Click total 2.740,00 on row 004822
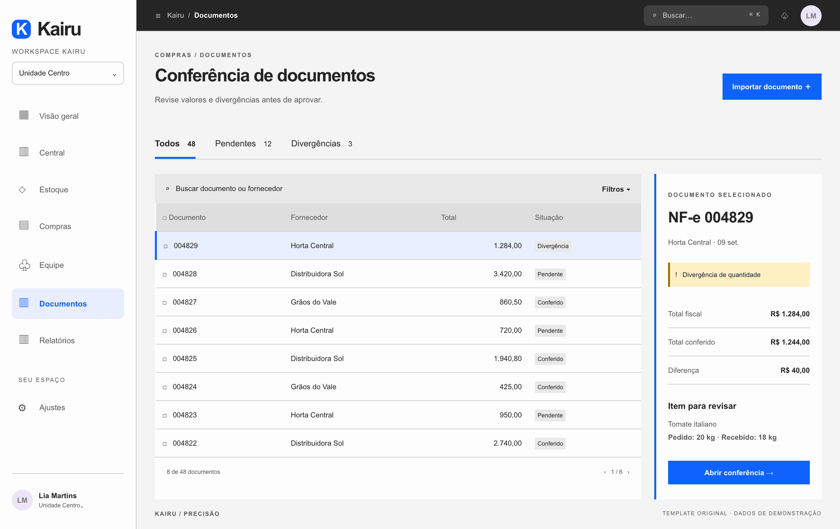This screenshot has width=840, height=529. pos(507,443)
